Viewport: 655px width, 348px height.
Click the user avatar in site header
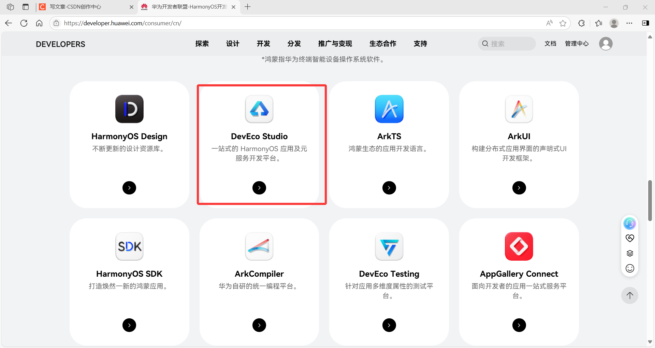606,44
